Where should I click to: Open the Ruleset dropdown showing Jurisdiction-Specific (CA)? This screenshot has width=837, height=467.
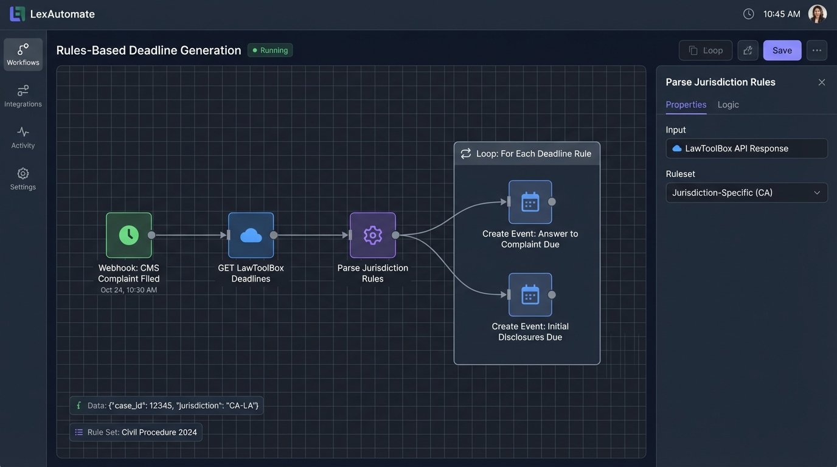point(746,192)
